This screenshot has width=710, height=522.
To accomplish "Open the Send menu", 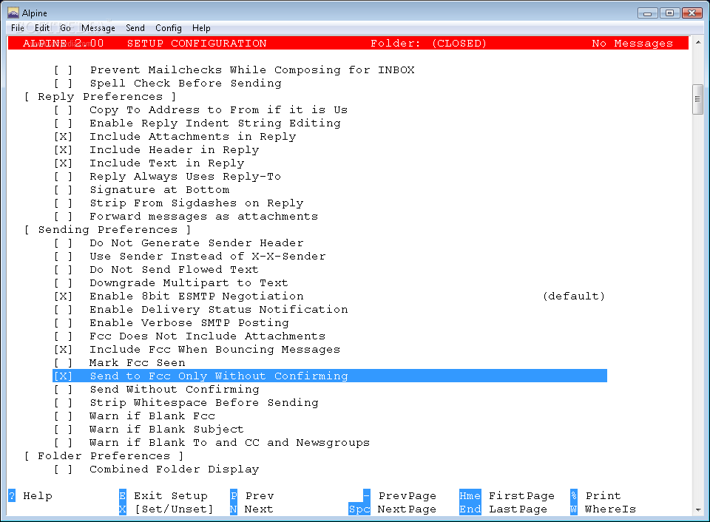I will point(135,28).
